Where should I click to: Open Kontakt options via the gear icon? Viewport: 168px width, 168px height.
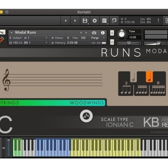point(95,20)
